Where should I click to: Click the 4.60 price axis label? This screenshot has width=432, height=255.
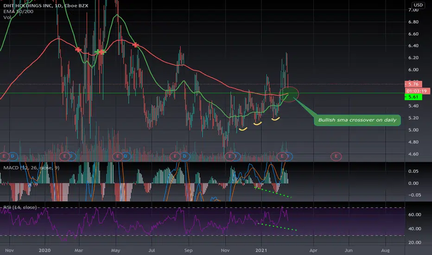point(413,154)
